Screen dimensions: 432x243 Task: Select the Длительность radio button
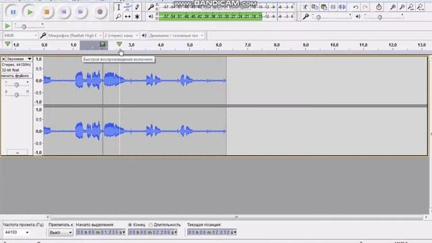151,225
